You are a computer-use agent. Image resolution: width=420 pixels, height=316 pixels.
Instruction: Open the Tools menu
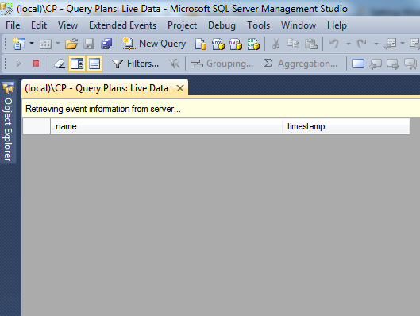[x=258, y=25]
